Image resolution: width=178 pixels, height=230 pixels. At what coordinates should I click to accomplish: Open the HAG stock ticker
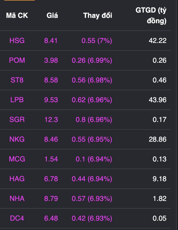(x=17, y=179)
